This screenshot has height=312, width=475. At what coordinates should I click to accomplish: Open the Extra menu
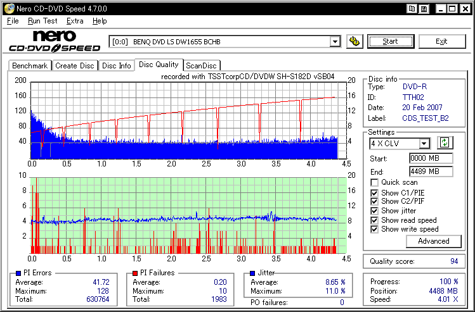pyautogui.click(x=75, y=21)
